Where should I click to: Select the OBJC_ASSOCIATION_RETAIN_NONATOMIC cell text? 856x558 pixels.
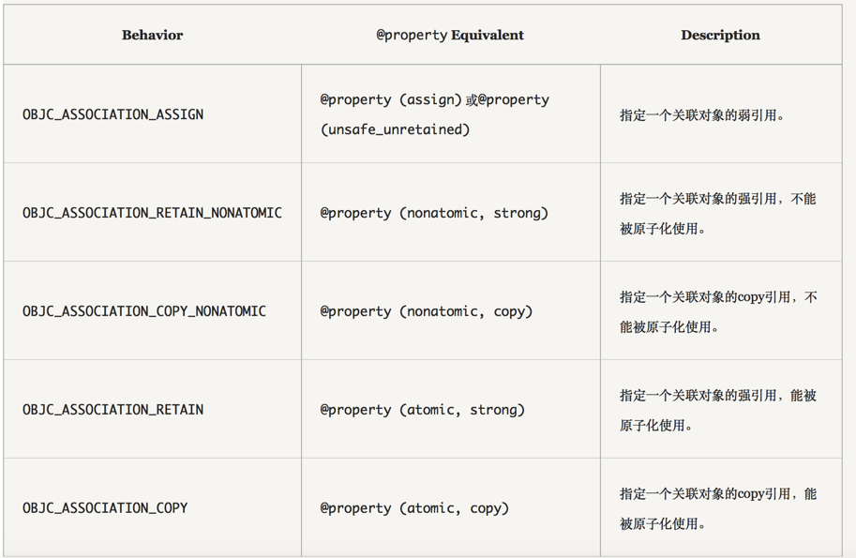pos(152,213)
